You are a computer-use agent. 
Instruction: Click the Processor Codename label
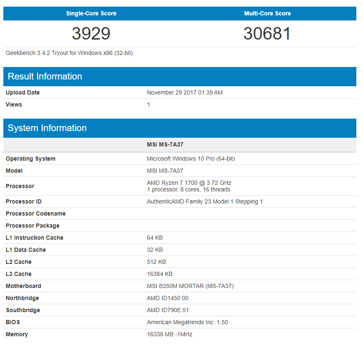pos(36,213)
